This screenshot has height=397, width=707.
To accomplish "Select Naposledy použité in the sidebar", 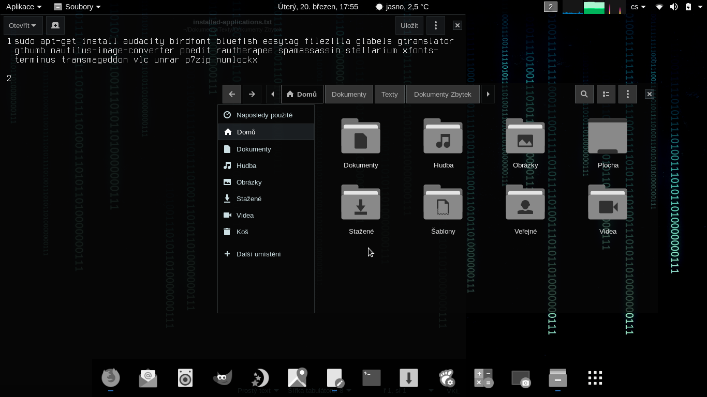I will (x=266, y=115).
